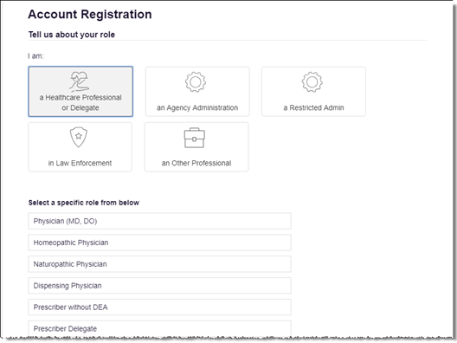Click the heart-pulse icon for Healthcare Professional
This screenshot has width=457, height=343.
(x=79, y=81)
